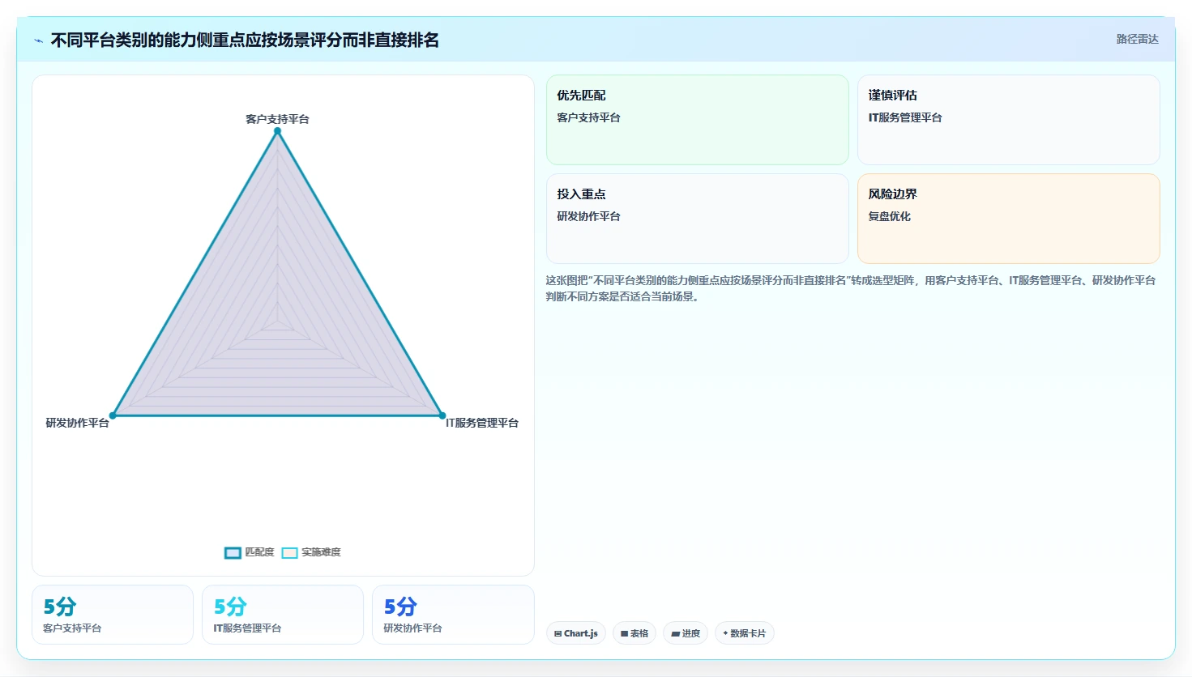The image size is (1192, 677).
Task: Open the 风险边界 card
Action: (1009, 219)
